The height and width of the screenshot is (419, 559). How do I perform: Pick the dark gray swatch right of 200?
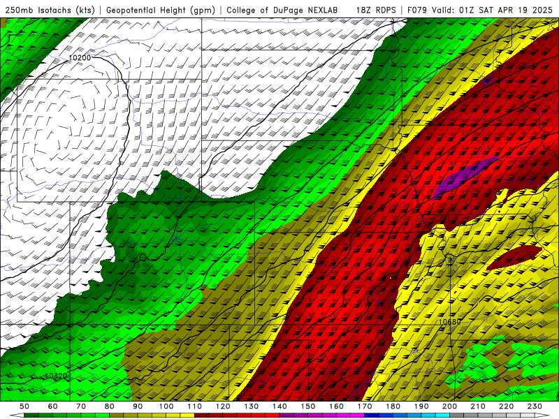[457, 415]
